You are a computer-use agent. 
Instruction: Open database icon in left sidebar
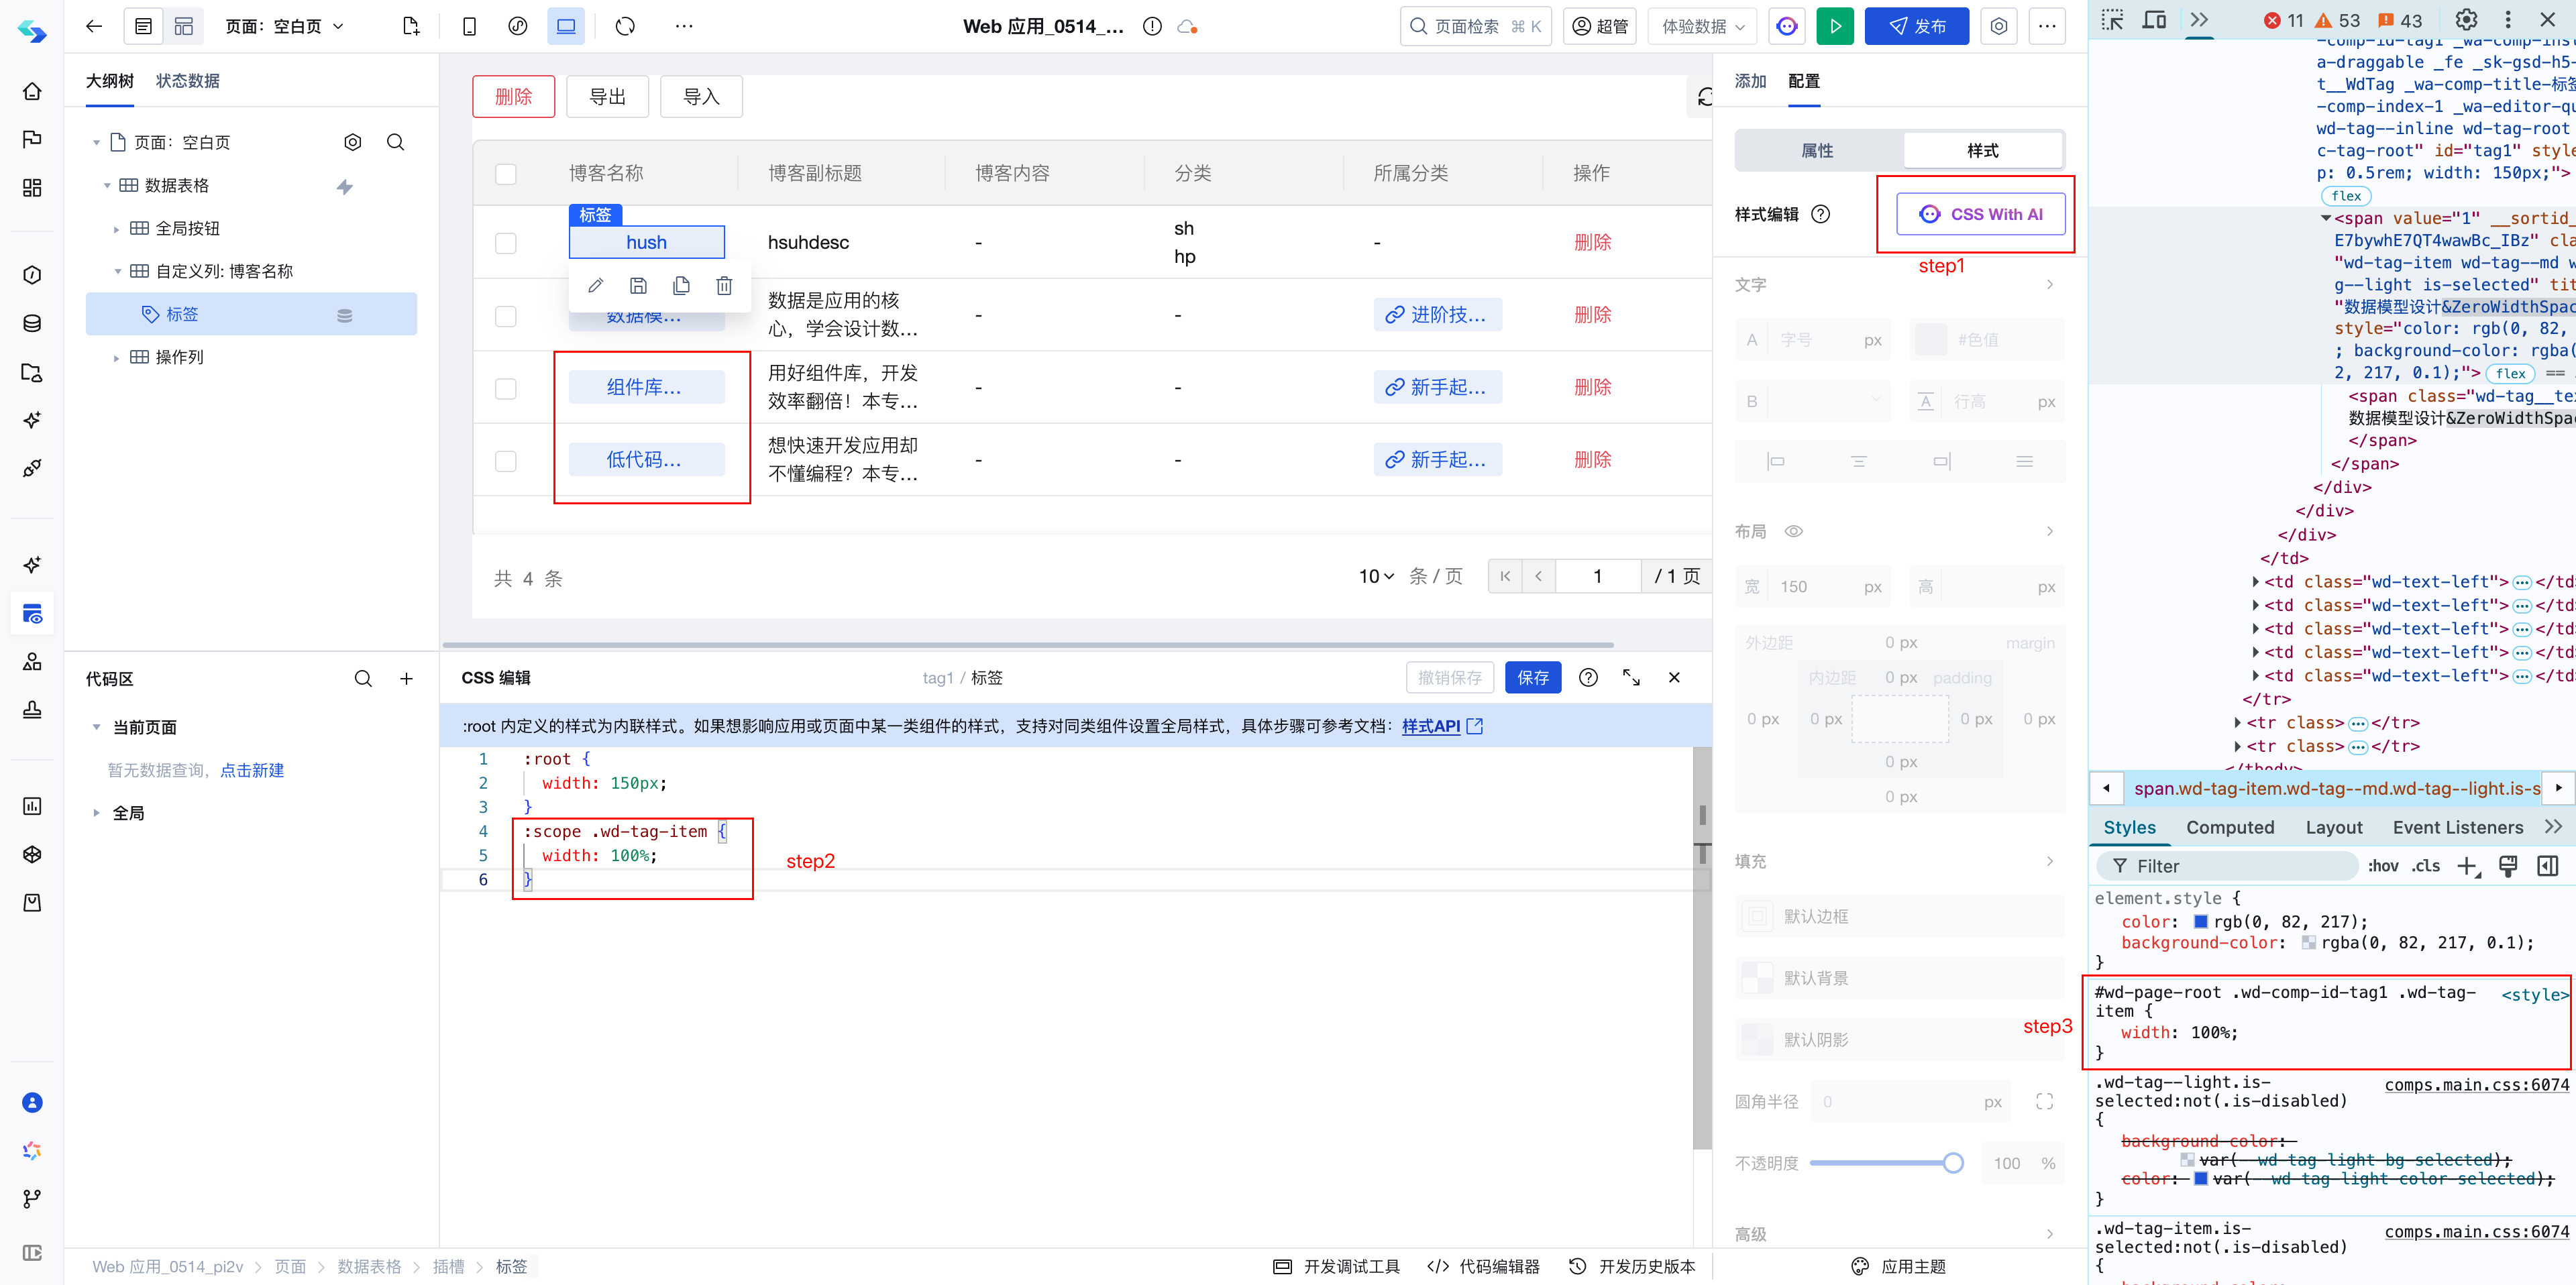32,323
